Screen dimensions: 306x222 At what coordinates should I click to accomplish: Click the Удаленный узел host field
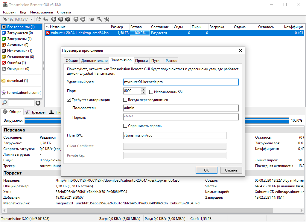point(181,82)
